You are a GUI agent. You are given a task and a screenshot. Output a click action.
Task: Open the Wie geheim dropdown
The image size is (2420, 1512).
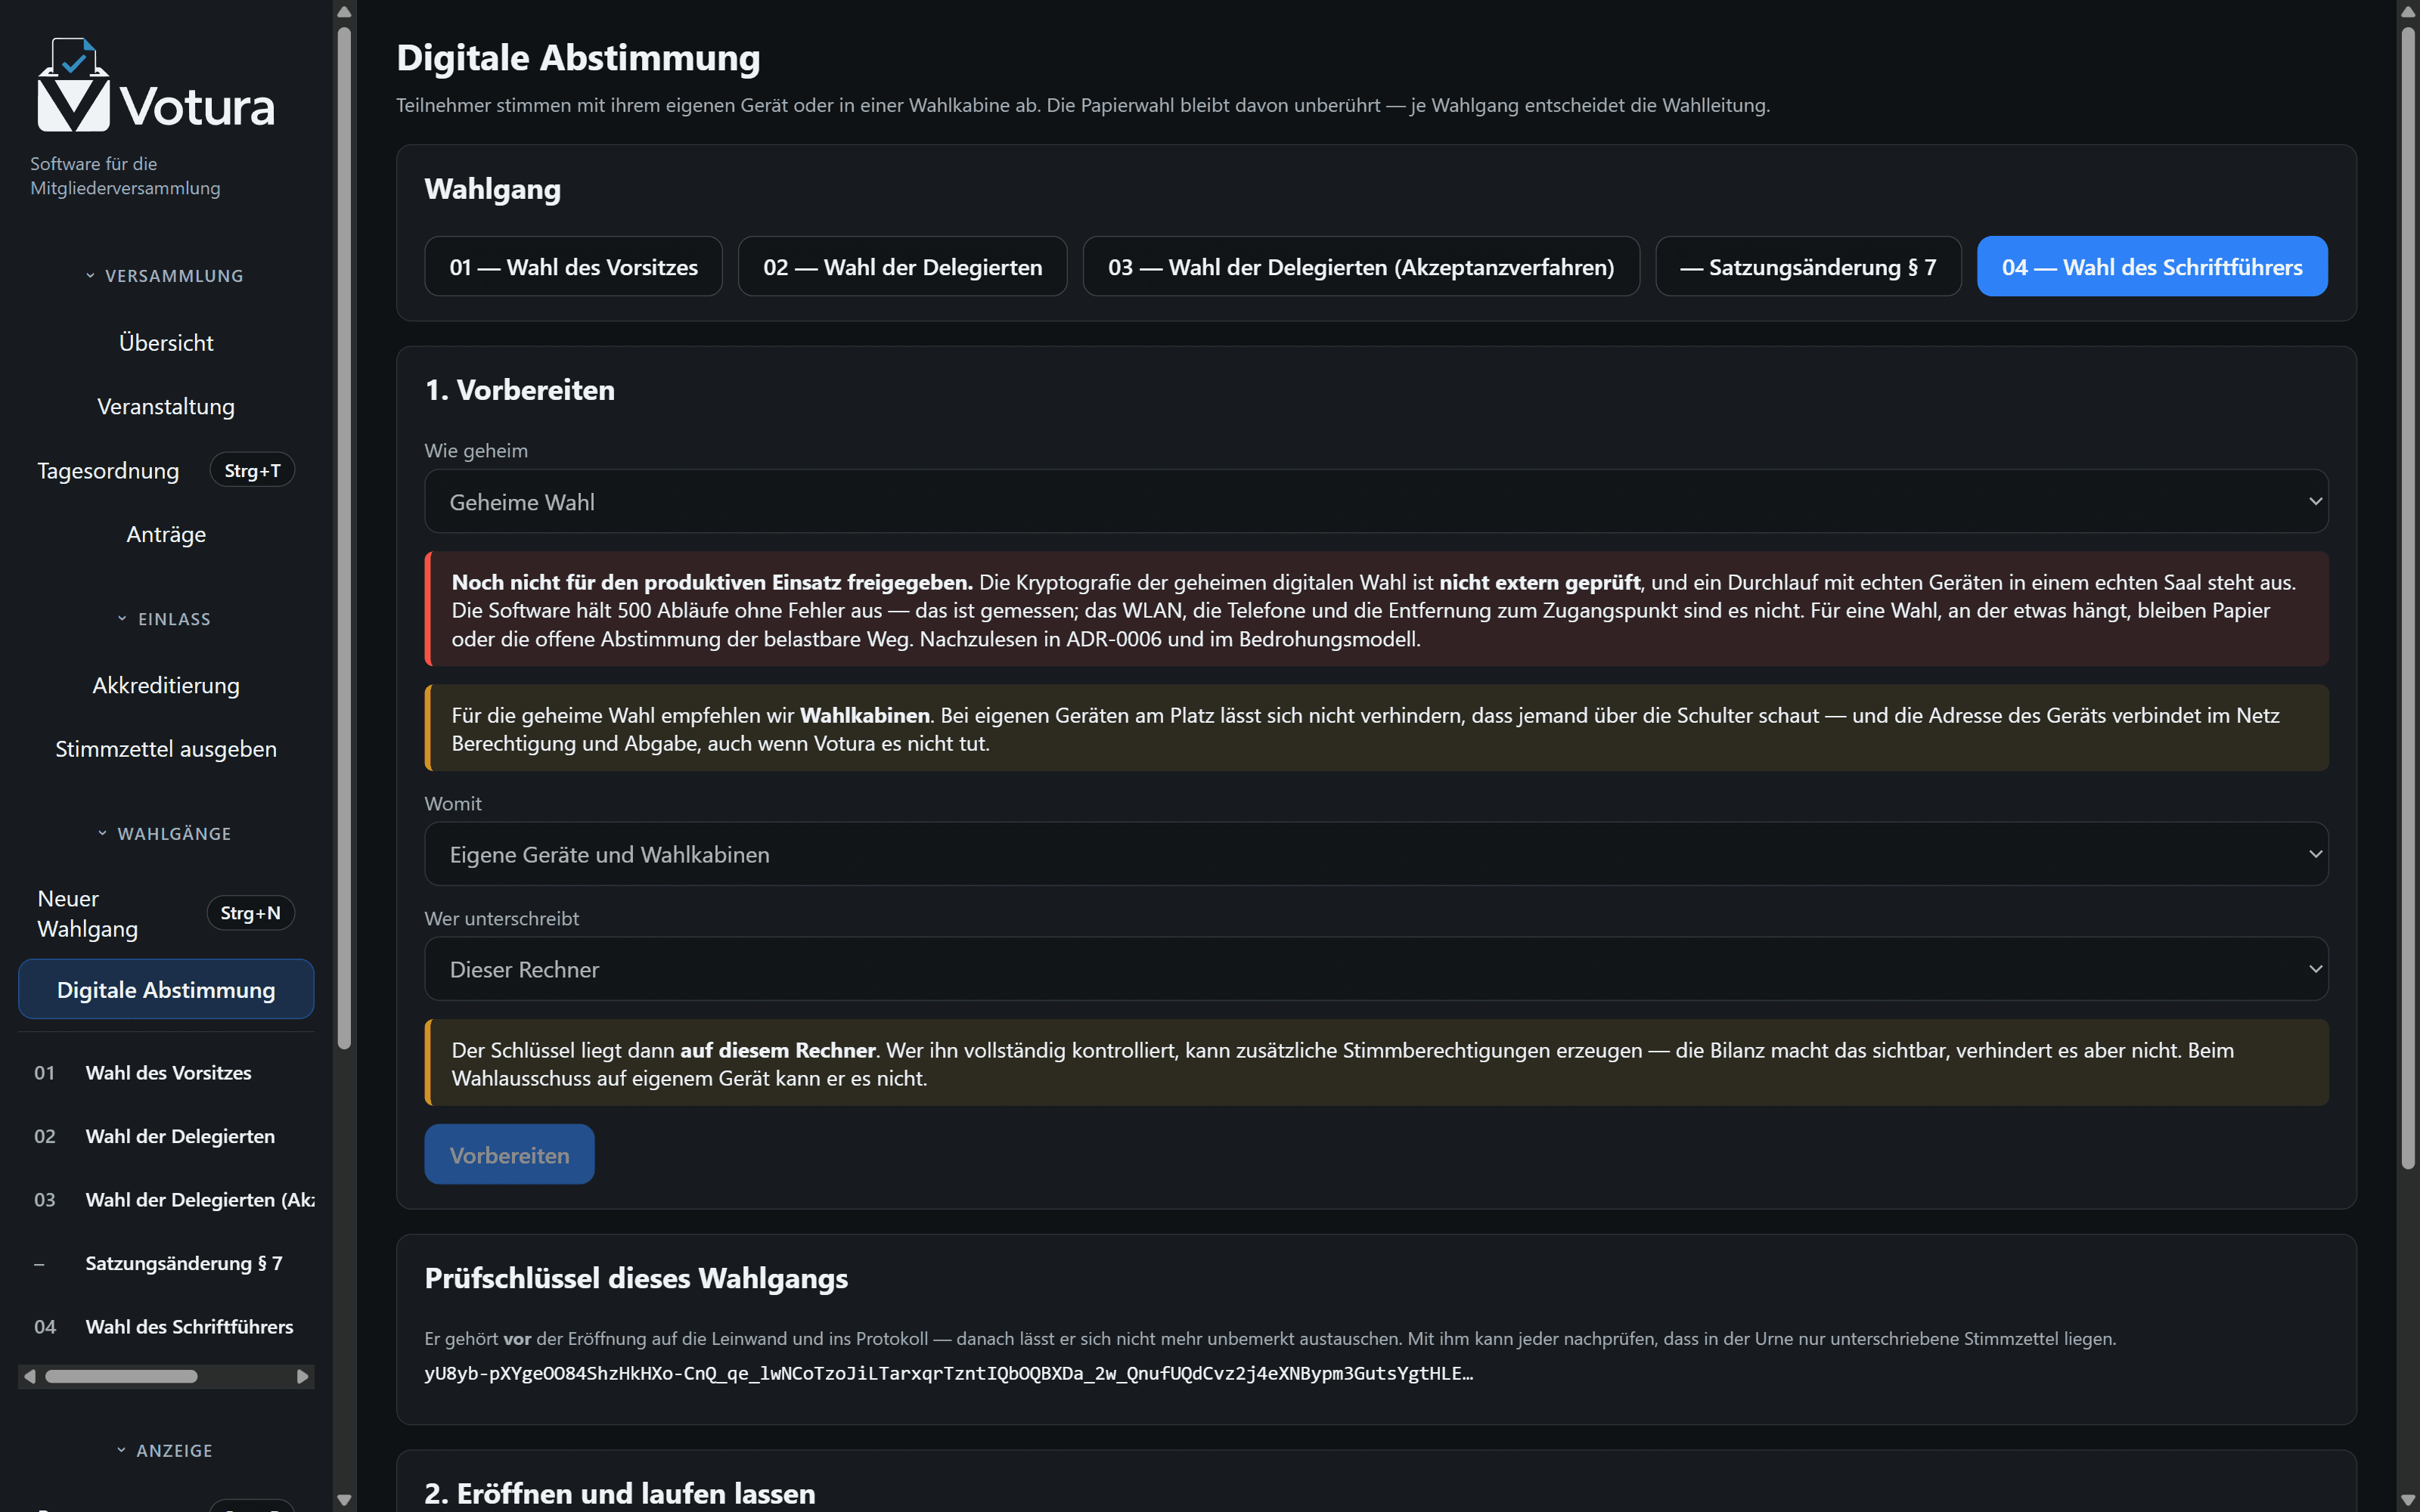(x=1376, y=502)
